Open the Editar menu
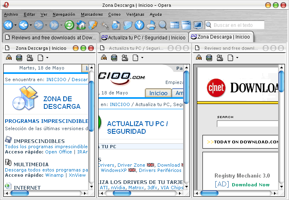The height and width of the screenshot is (200, 289). tap(29, 14)
